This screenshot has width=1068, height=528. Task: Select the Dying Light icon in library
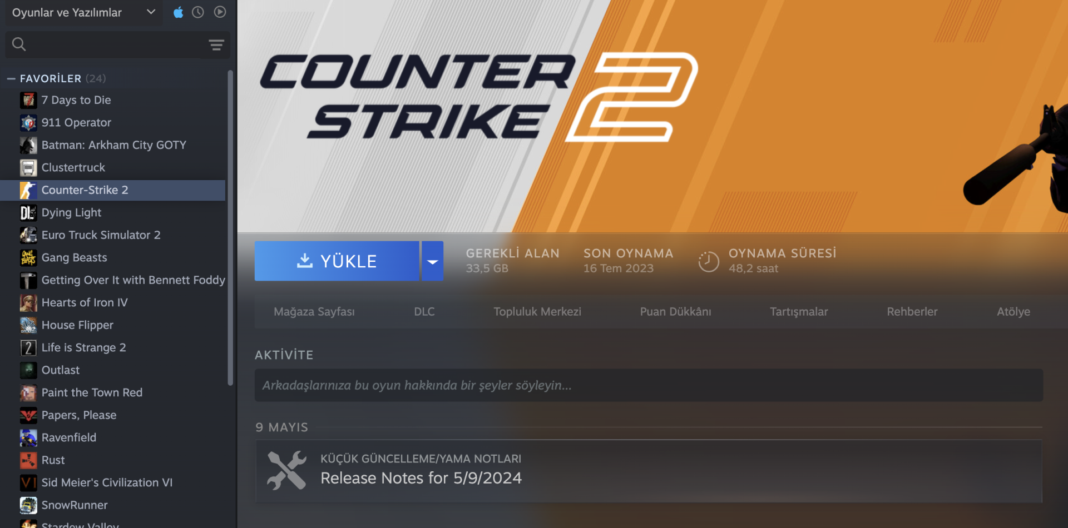(28, 213)
